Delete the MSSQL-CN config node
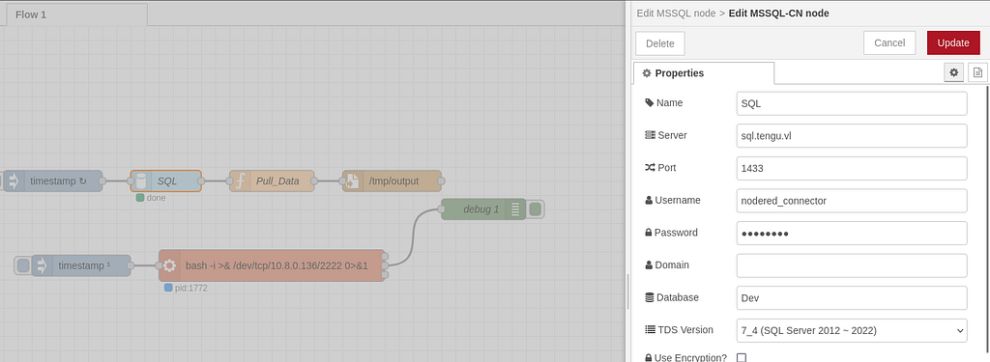990x362 pixels. pos(659,43)
